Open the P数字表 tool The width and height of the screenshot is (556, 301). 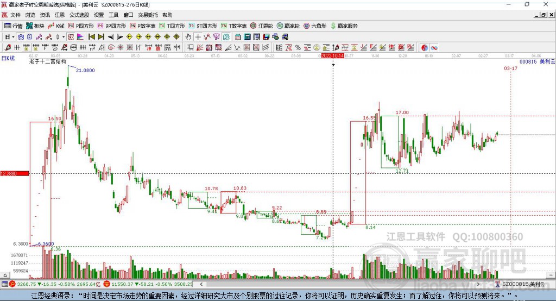[143, 26]
